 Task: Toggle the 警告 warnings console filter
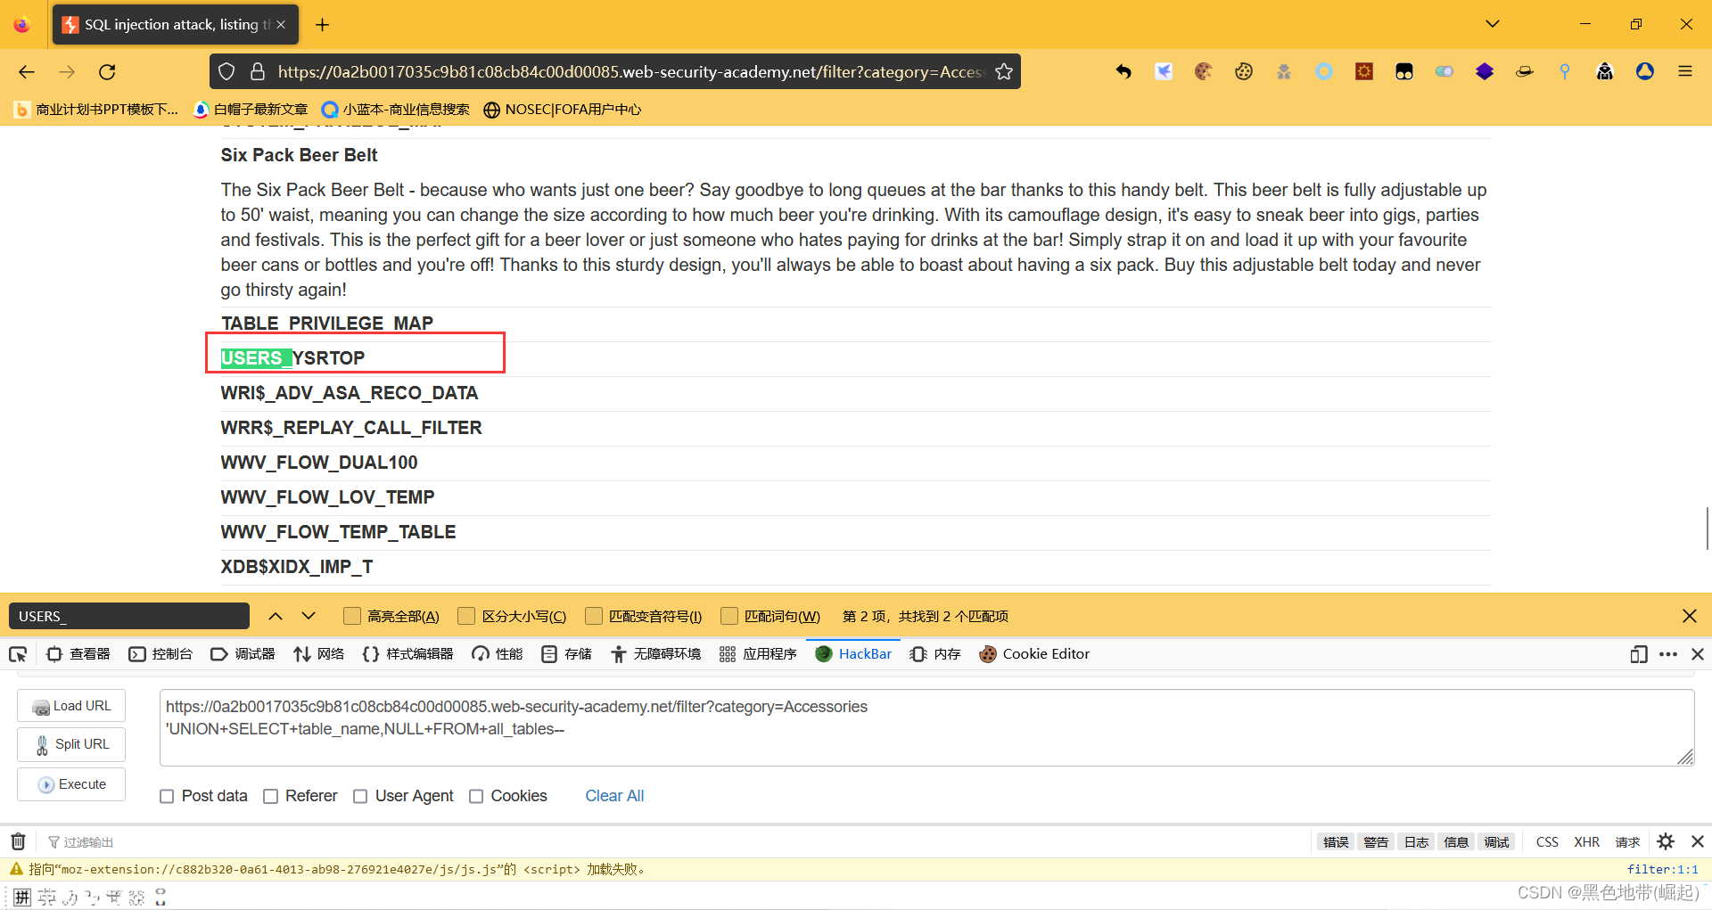pos(1376,842)
